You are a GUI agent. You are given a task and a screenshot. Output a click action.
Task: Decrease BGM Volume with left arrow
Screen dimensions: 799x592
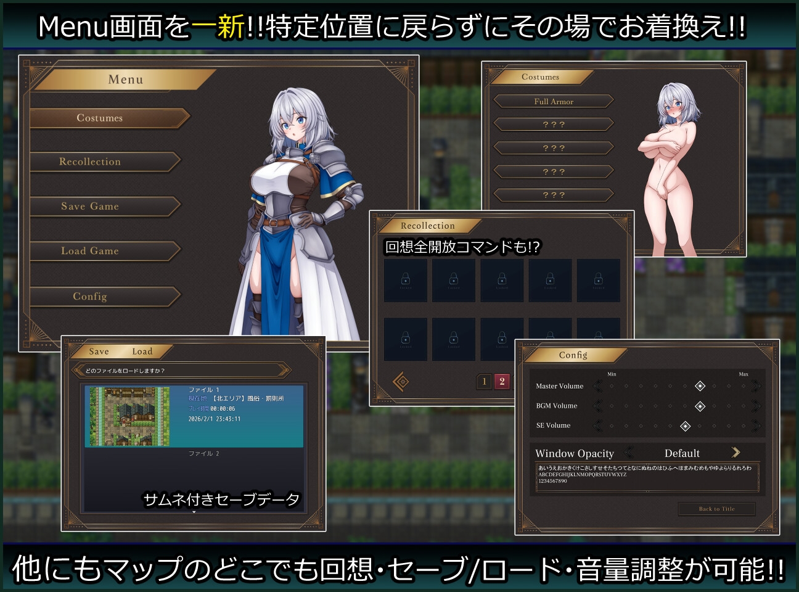(x=597, y=406)
